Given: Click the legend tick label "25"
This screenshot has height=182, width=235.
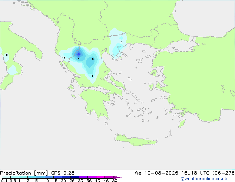Looking at the screenshot, I should [72, 181].
